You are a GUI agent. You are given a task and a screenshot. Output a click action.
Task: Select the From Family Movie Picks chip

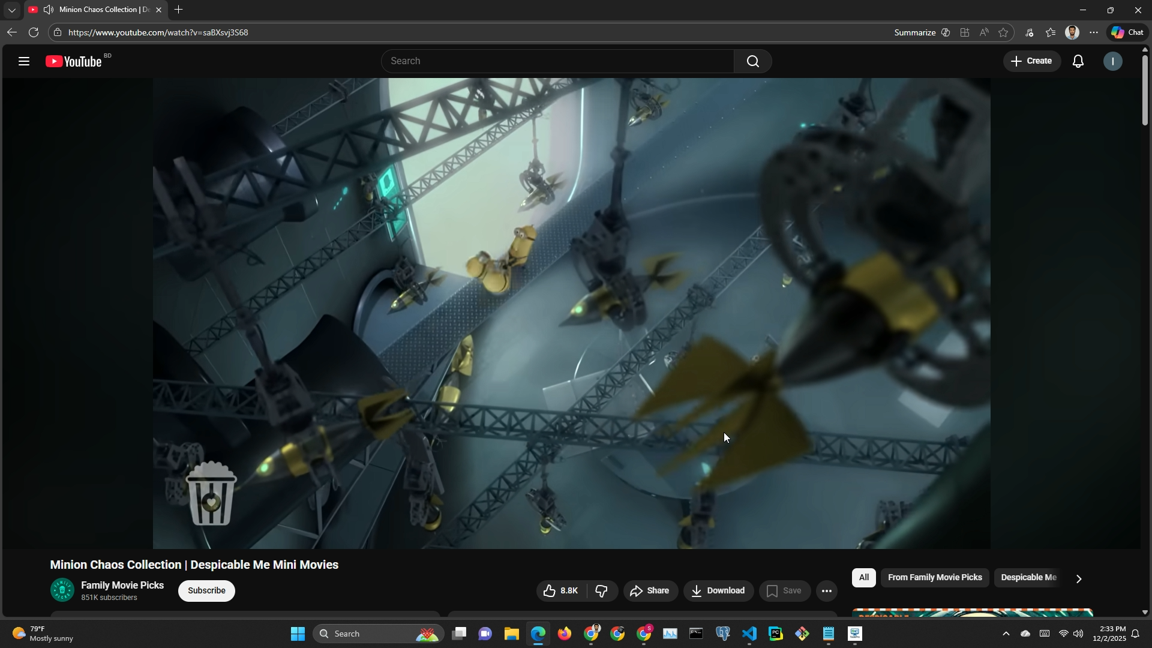(934, 578)
